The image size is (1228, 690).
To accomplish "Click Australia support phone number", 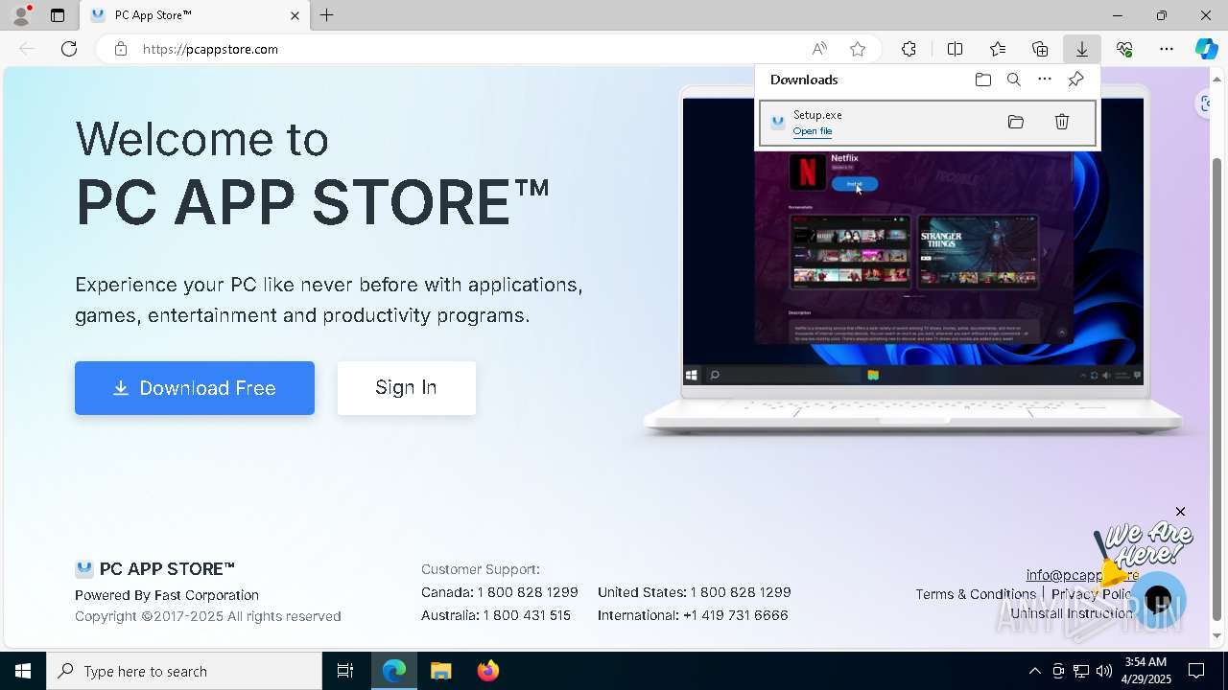I will click(527, 615).
